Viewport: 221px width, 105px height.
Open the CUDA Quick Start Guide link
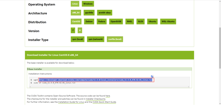pos(104,102)
